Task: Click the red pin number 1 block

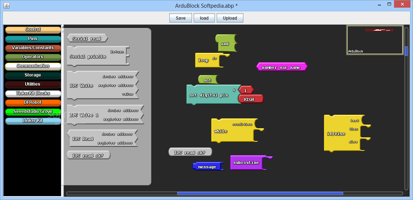Action: click(x=246, y=90)
